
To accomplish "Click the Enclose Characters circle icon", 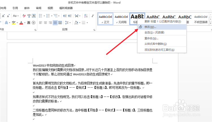I will (33, 23).
